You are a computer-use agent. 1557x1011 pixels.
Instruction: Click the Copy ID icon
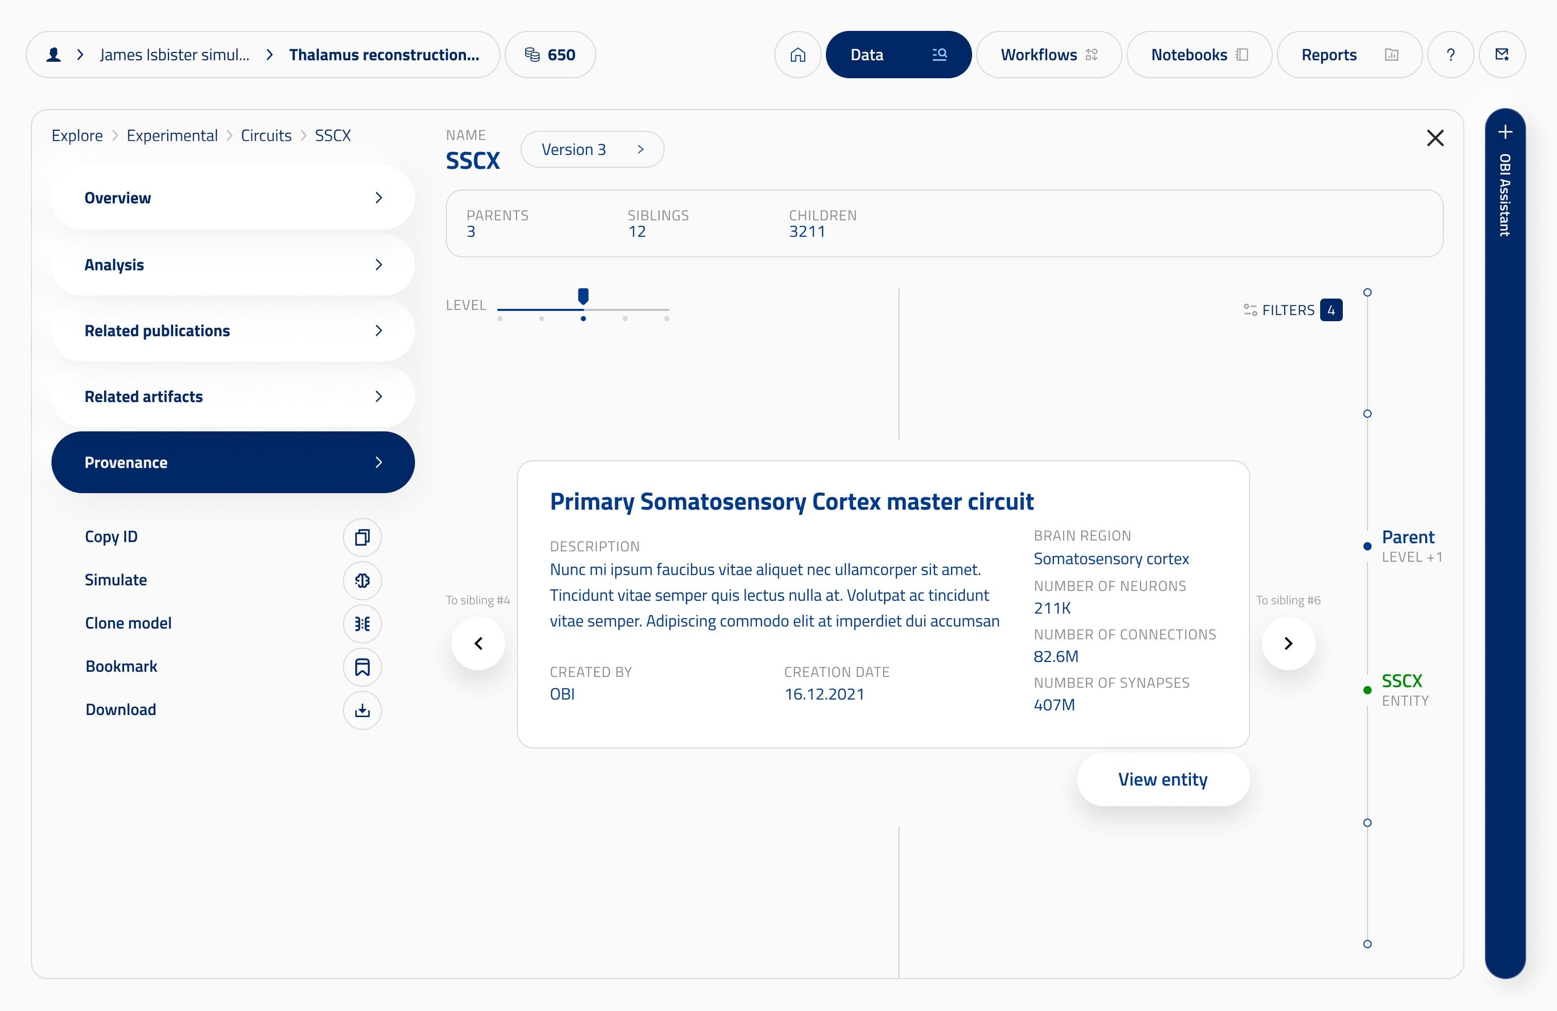362,537
